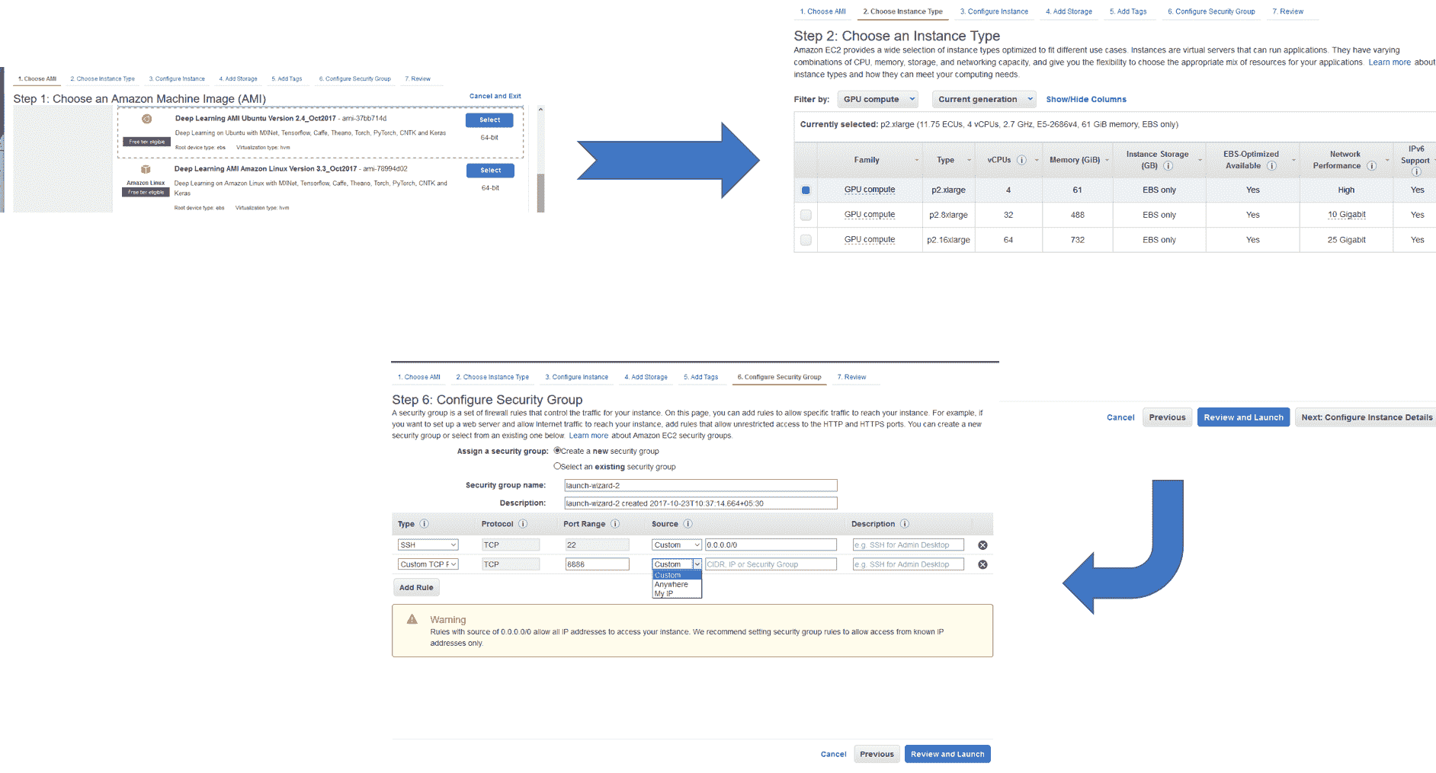Click the Add Rule button
This screenshot has height=773, width=1436.
pyautogui.click(x=416, y=587)
